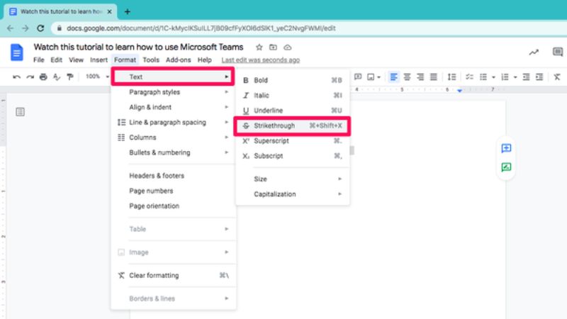The width and height of the screenshot is (567, 319).
Task: Open Headers & footers
Action: (174, 176)
